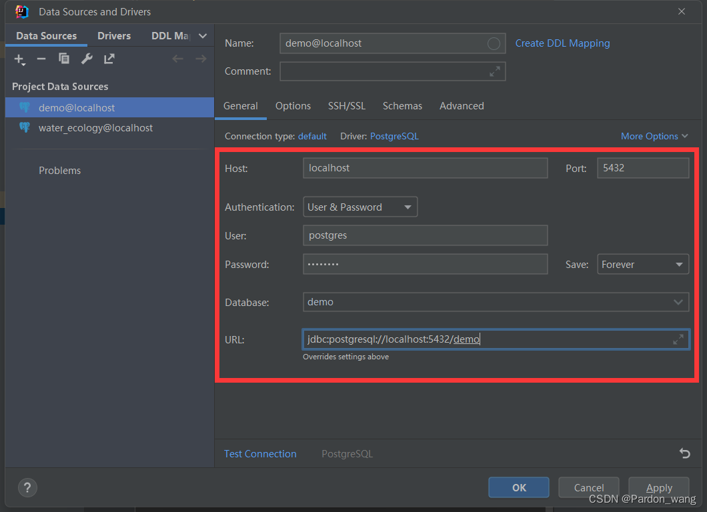707x512 pixels.
Task: Click the elephant icon for water_ecology@localhost
Action: [x=25, y=127]
